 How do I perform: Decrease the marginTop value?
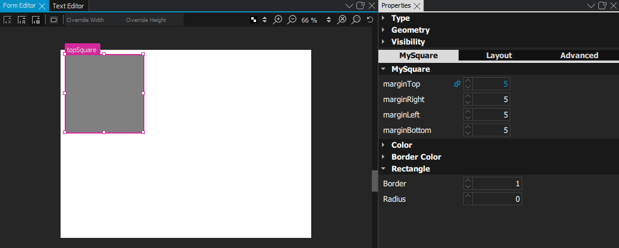[x=468, y=87]
